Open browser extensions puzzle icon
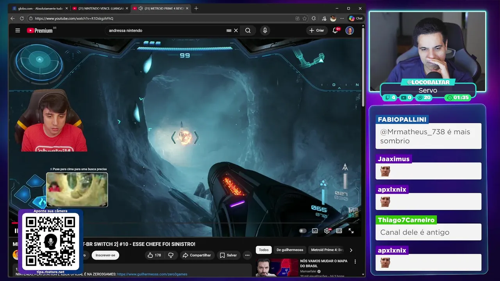The height and width of the screenshot is (281, 500). [314, 18]
